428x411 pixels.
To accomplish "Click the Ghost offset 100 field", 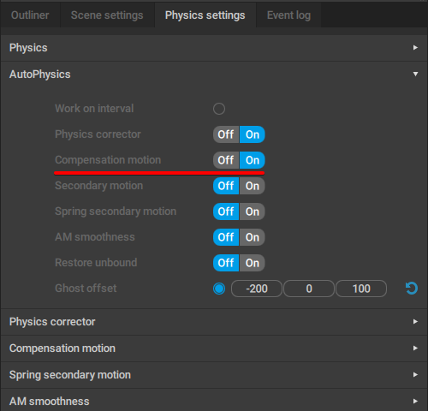I will (x=361, y=289).
